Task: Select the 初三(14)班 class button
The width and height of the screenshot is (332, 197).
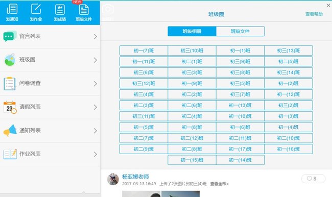Action: tap(289, 72)
